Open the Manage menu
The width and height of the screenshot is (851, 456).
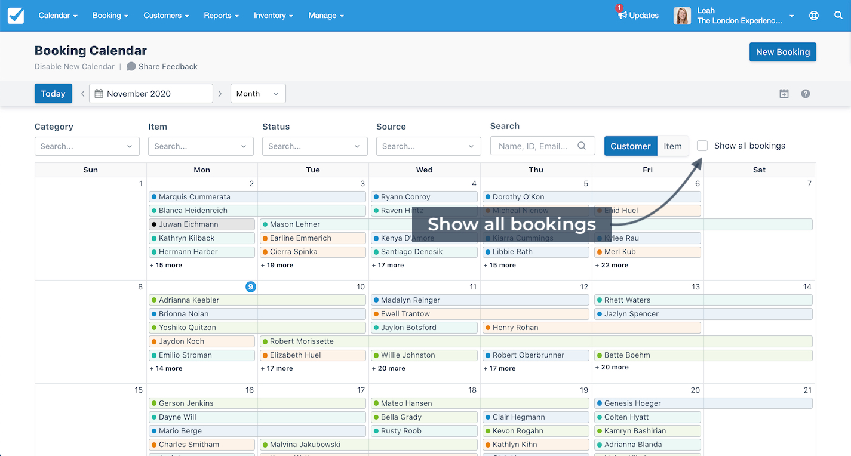tap(326, 16)
